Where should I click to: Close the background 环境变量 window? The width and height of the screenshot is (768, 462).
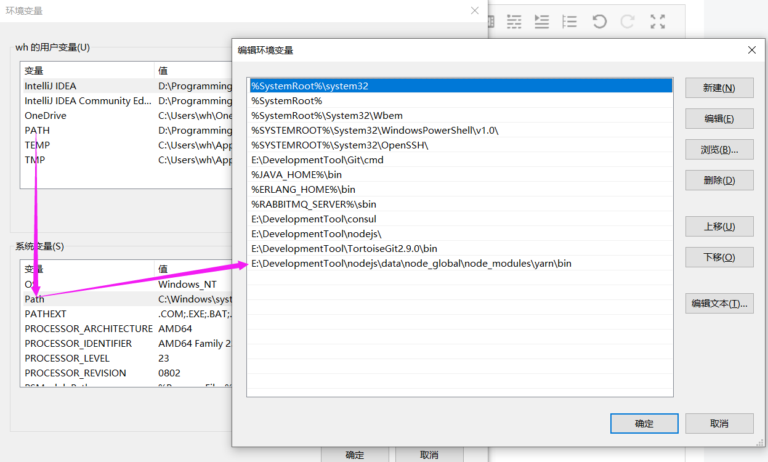point(475,10)
